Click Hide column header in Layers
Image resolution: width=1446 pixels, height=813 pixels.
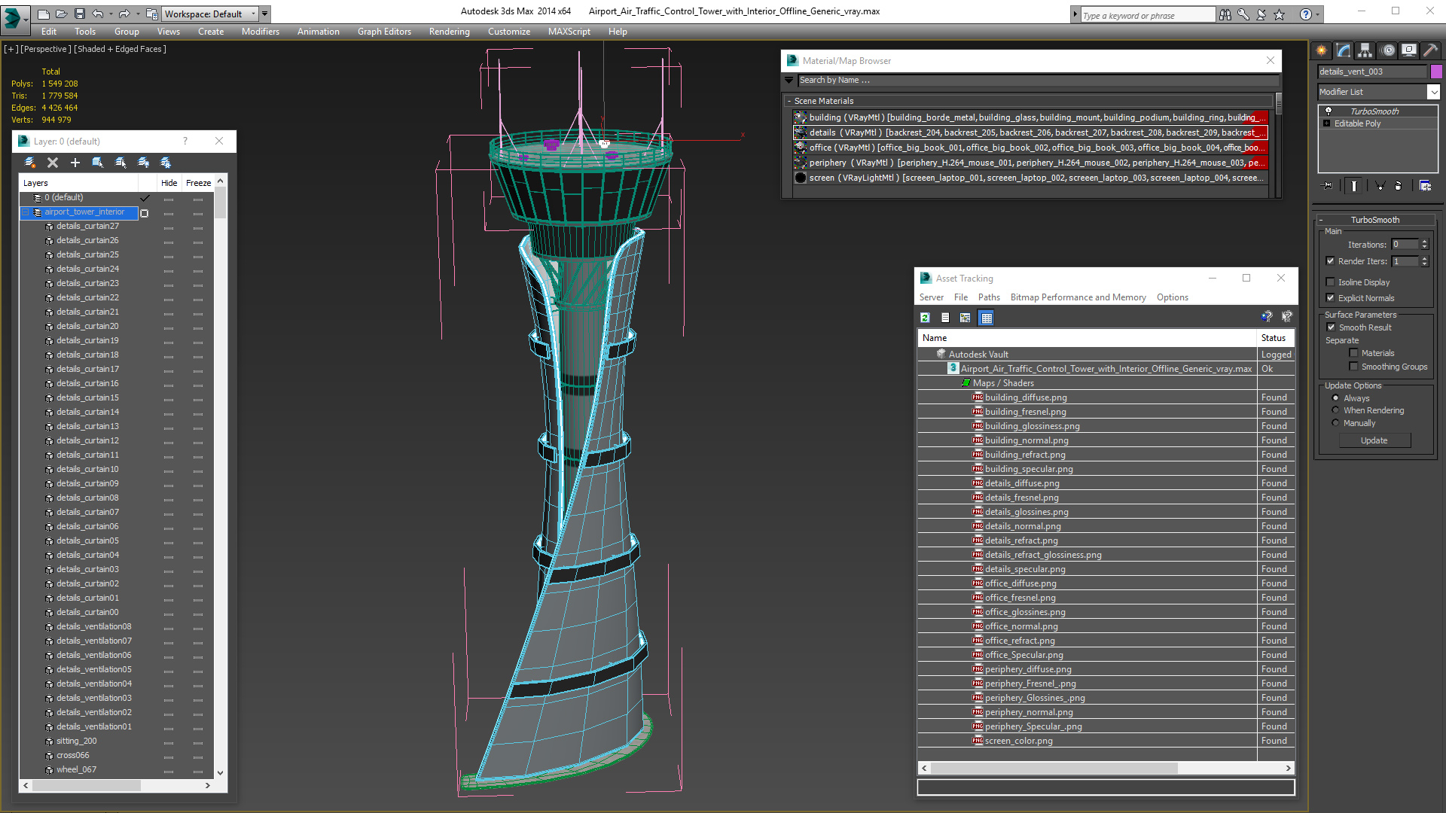169,183
